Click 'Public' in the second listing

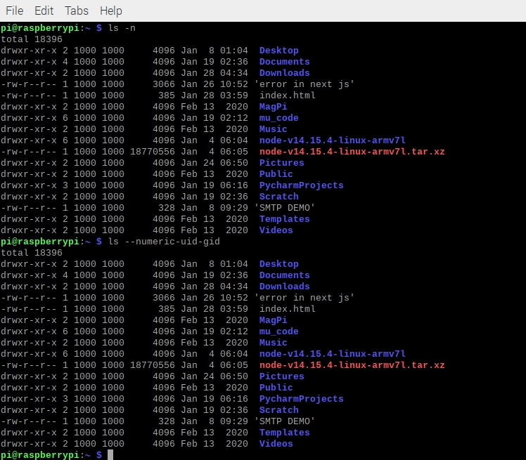tap(276, 387)
